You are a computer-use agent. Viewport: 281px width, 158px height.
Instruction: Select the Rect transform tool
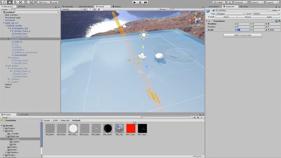(26, 2)
